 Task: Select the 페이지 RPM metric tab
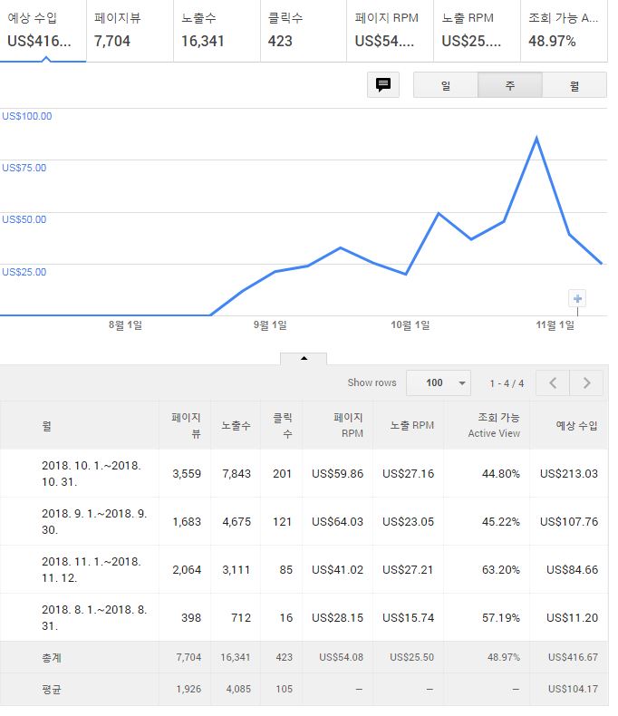point(391,30)
